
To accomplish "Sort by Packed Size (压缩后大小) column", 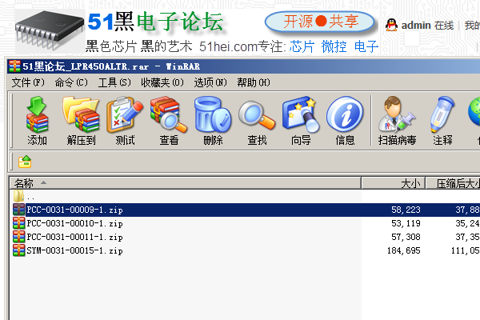I will (454, 183).
